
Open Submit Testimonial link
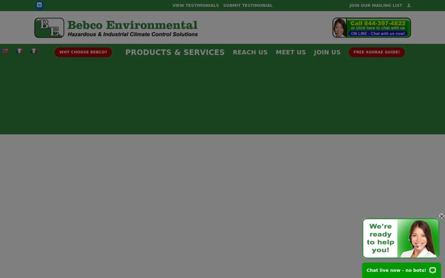(x=248, y=6)
